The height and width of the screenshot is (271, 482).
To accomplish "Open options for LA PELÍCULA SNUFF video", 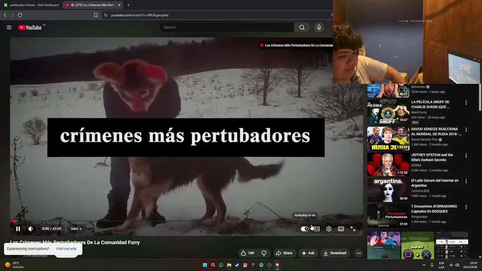I will pos(466,103).
